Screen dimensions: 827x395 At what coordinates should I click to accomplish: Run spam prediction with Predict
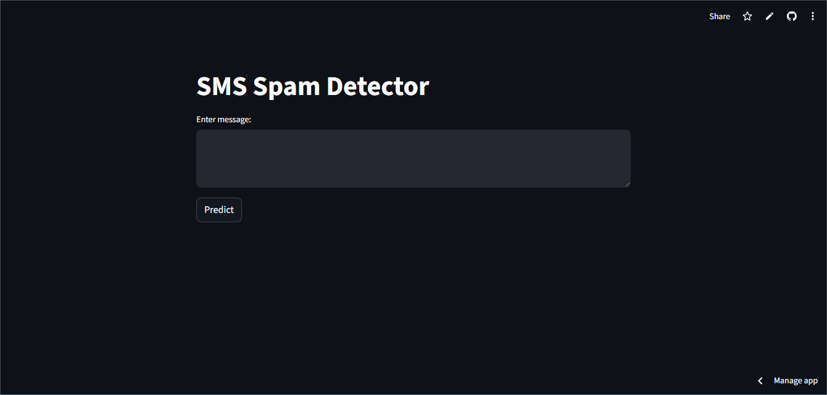pyautogui.click(x=219, y=210)
